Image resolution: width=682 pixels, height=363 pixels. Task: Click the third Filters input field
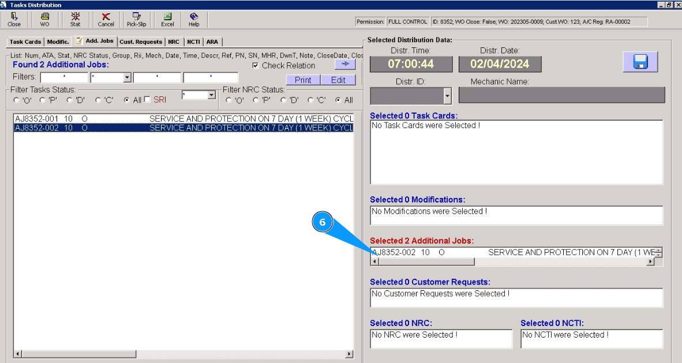pos(157,77)
